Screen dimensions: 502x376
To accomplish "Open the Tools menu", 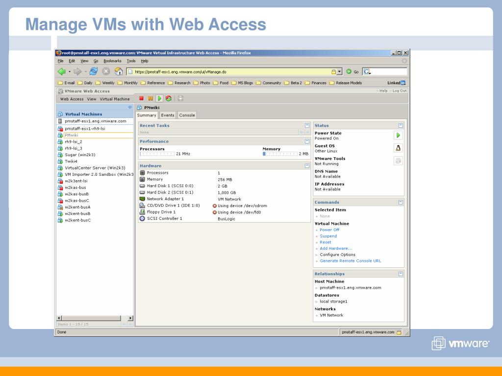I will pyautogui.click(x=131, y=61).
